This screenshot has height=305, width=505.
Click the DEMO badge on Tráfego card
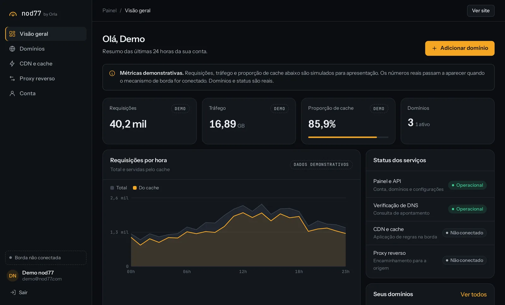coord(279,109)
